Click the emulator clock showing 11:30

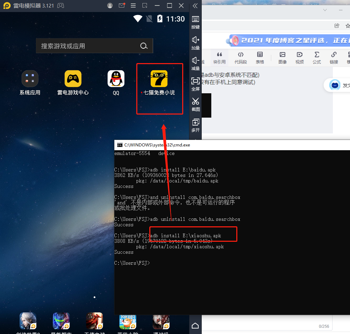tap(175, 19)
